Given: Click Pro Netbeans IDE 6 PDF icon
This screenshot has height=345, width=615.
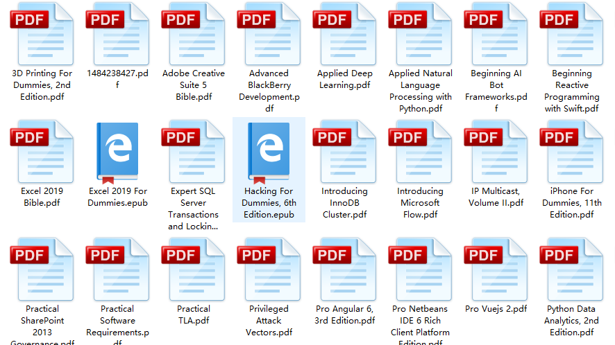Looking at the screenshot, I should 421,269.
